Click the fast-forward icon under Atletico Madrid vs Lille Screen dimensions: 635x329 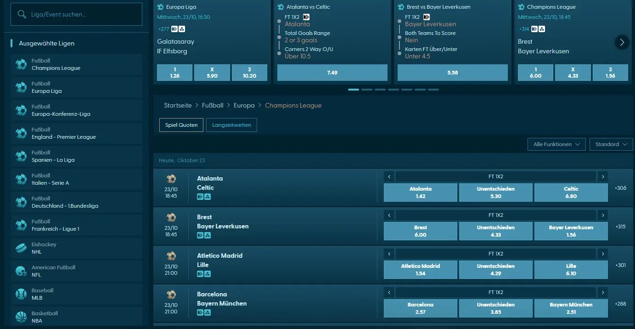200,274
